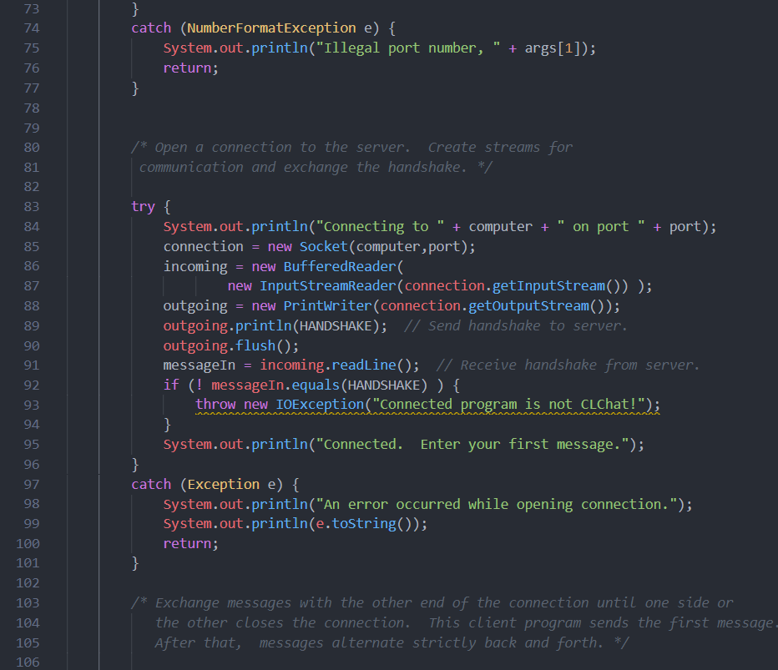
Task: Click return keyword on line 100
Action: (x=187, y=543)
